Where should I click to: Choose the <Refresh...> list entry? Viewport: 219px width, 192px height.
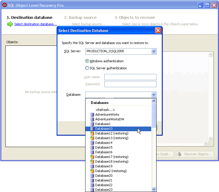(x=105, y=110)
